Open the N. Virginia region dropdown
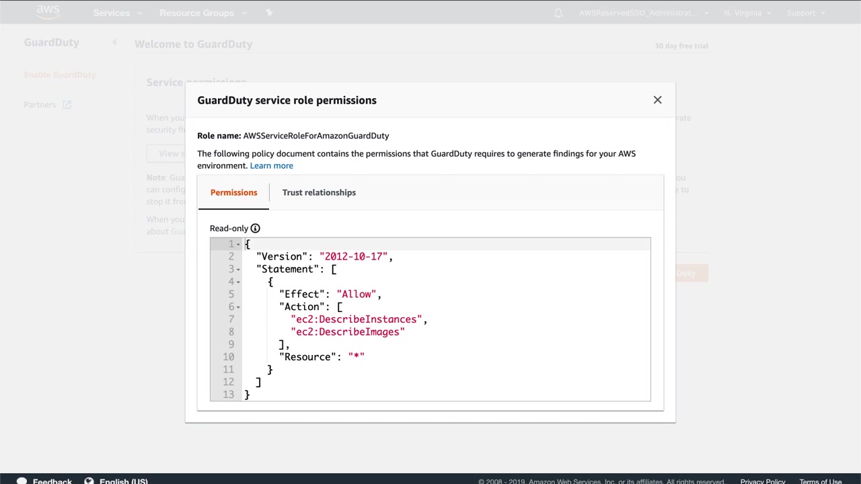Screen dimensions: 861x484 (x=747, y=13)
